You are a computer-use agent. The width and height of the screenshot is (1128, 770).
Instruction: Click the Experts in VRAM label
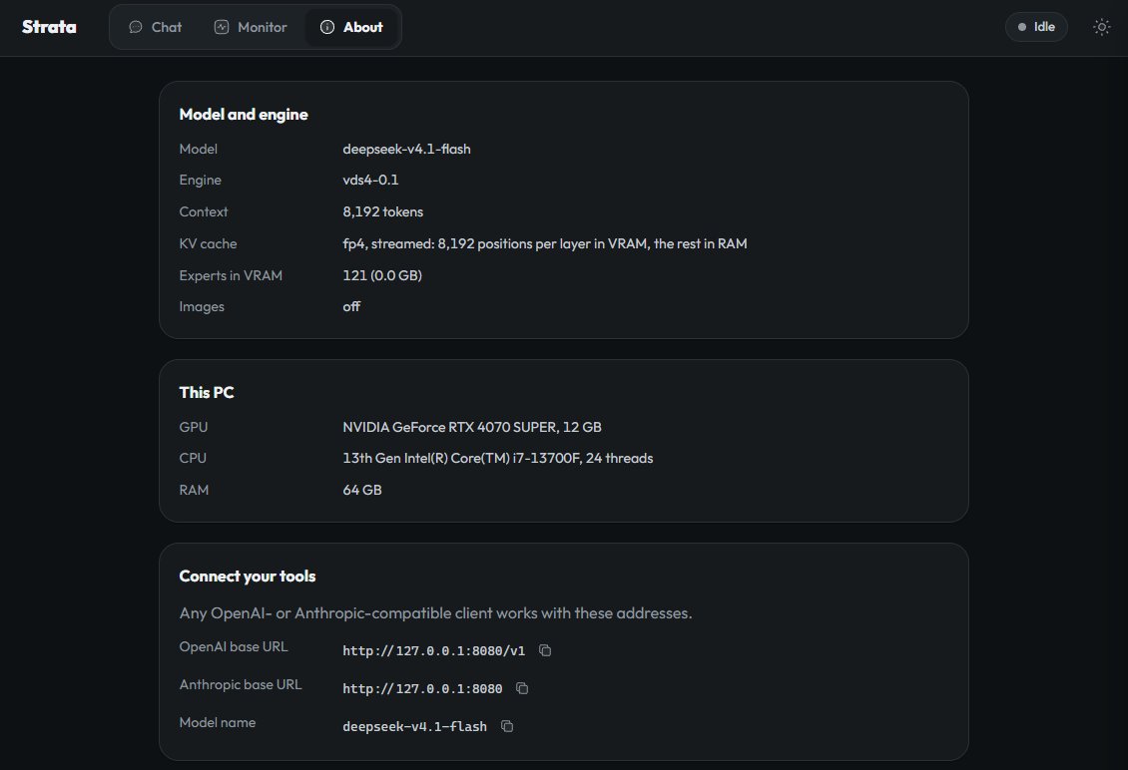point(231,275)
